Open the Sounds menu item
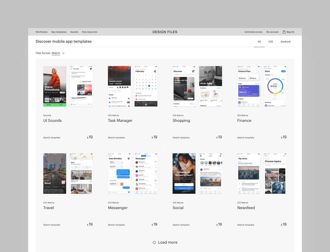 coord(74,32)
